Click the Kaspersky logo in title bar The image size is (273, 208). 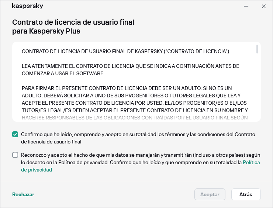coord(27,6)
